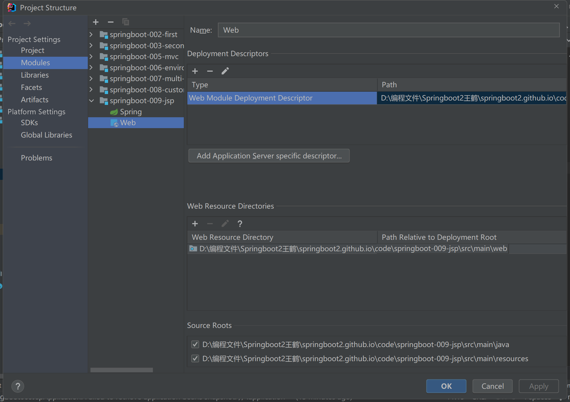Click the Name input field
This screenshot has width=570, height=402.
pos(388,30)
